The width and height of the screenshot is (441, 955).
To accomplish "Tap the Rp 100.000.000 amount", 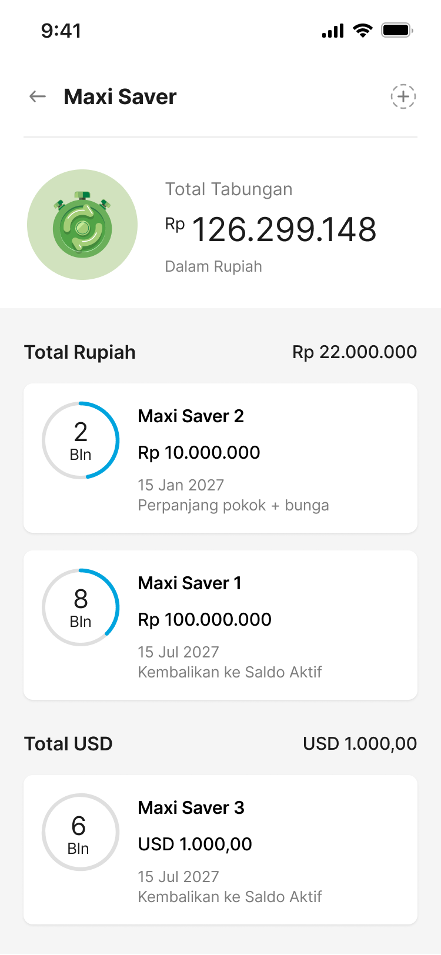I will coord(205,620).
